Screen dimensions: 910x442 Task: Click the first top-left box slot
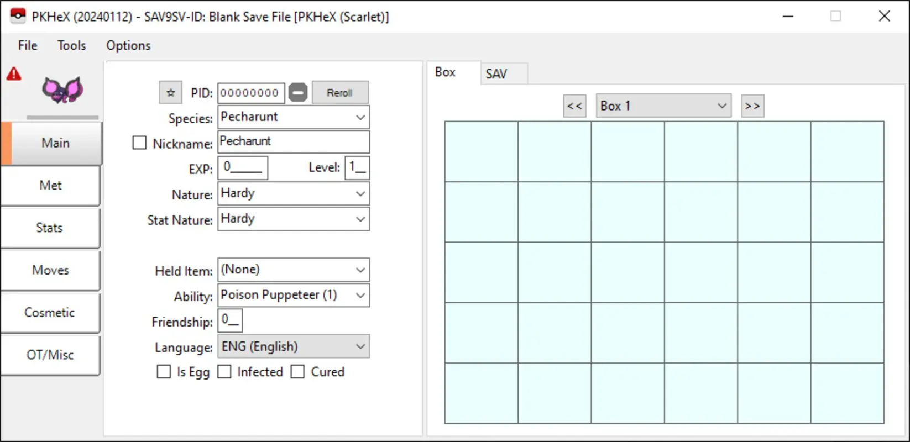click(x=482, y=151)
